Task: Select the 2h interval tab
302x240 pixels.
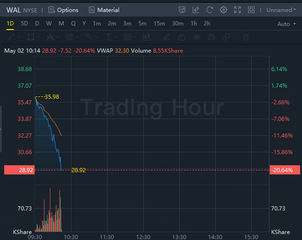Action: pyautogui.click(x=207, y=24)
